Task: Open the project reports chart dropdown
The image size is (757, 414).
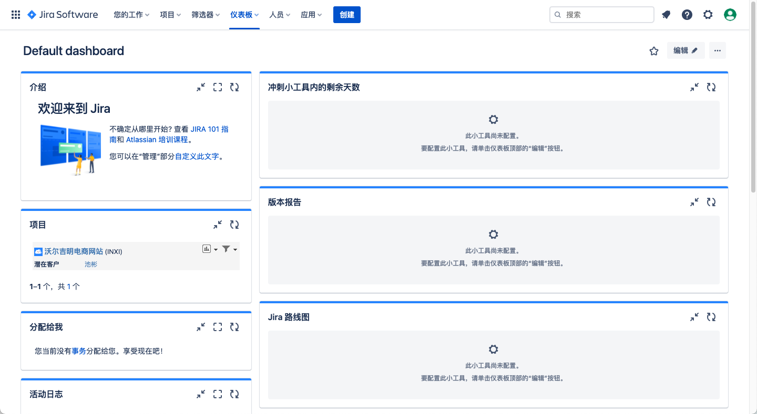Action: click(x=210, y=249)
